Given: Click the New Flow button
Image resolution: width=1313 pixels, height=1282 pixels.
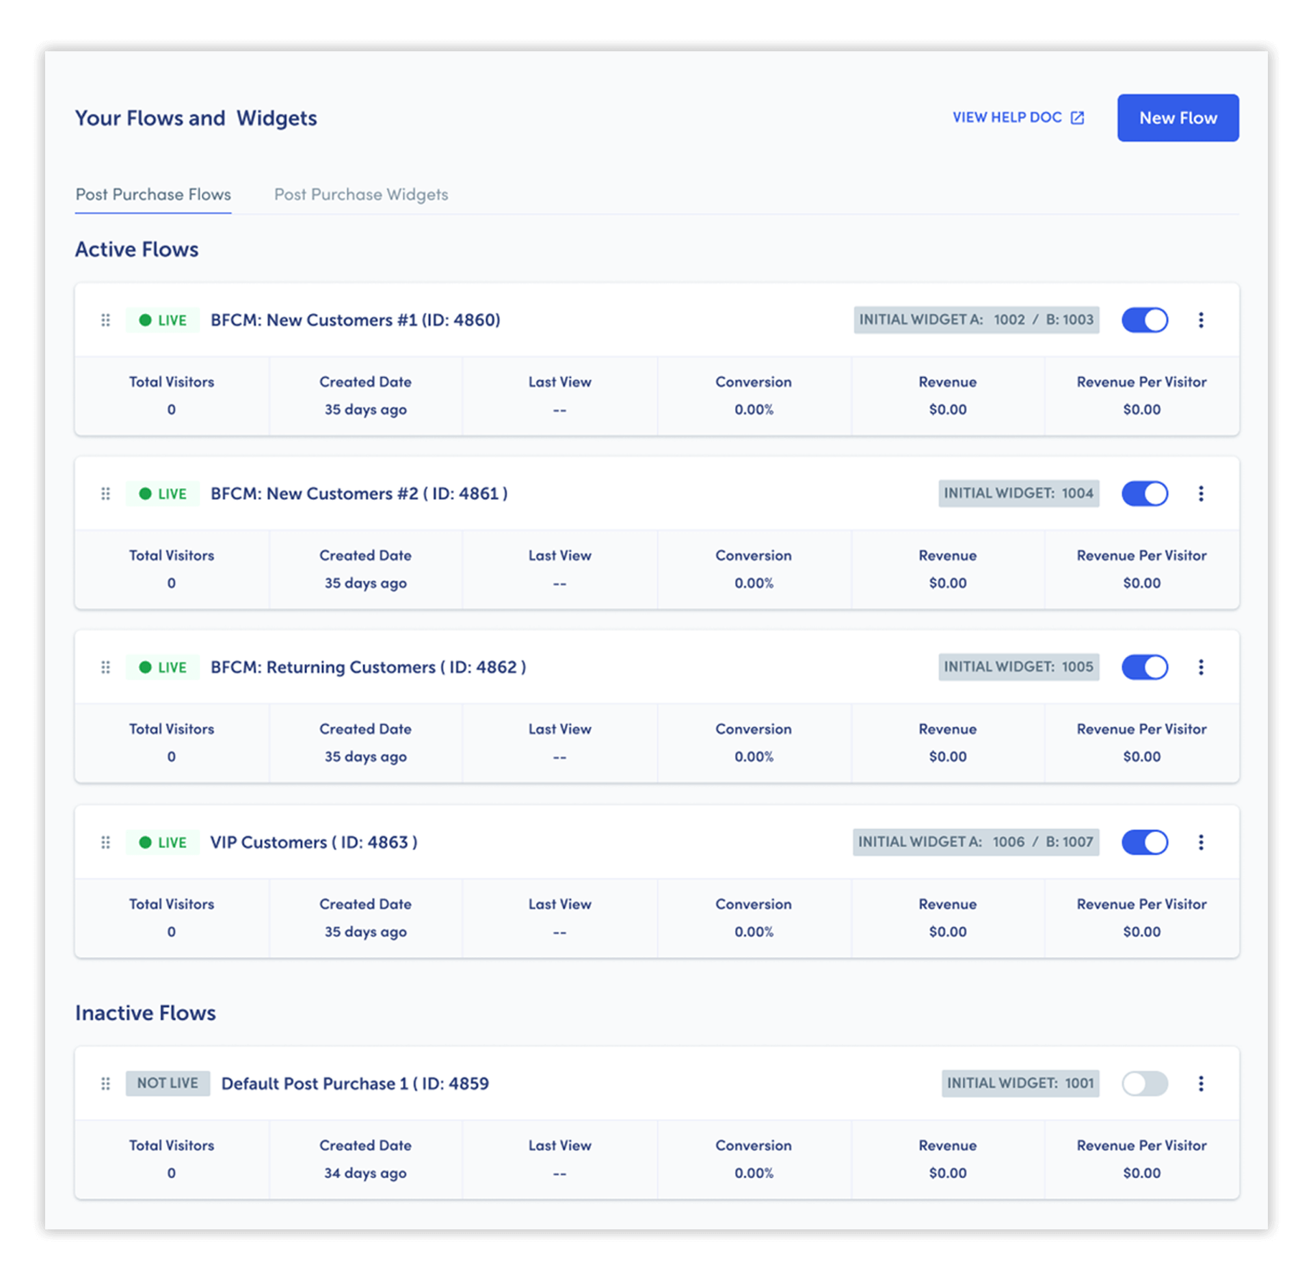Looking at the screenshot, I should (x=1178, y=118).
